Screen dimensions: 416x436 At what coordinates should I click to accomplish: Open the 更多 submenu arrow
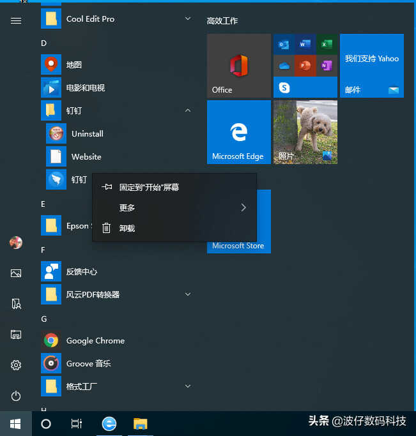[x=243, y=207]
